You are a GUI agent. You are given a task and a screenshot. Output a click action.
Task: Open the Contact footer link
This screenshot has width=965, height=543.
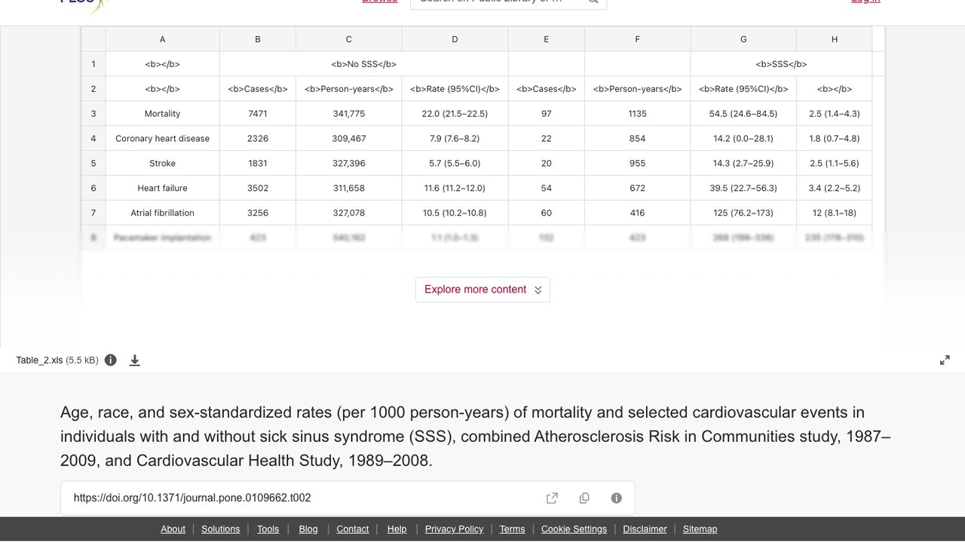tap(352, 529)
